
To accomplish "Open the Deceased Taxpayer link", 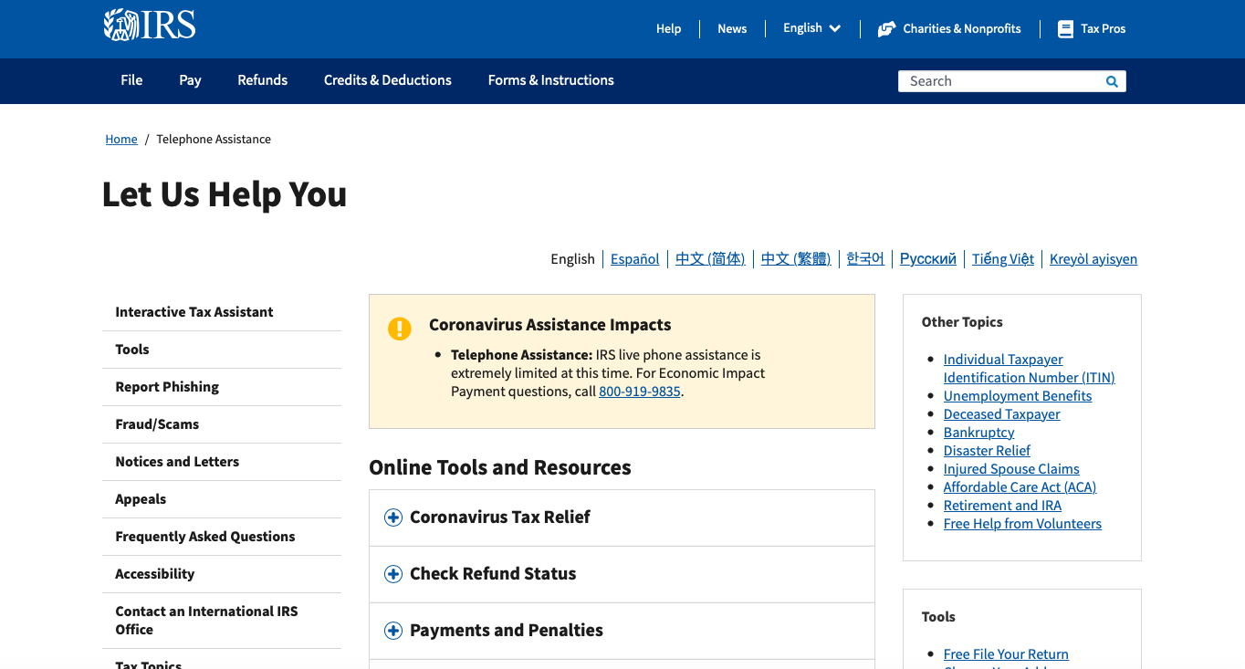I will (x=1002, y=414).
